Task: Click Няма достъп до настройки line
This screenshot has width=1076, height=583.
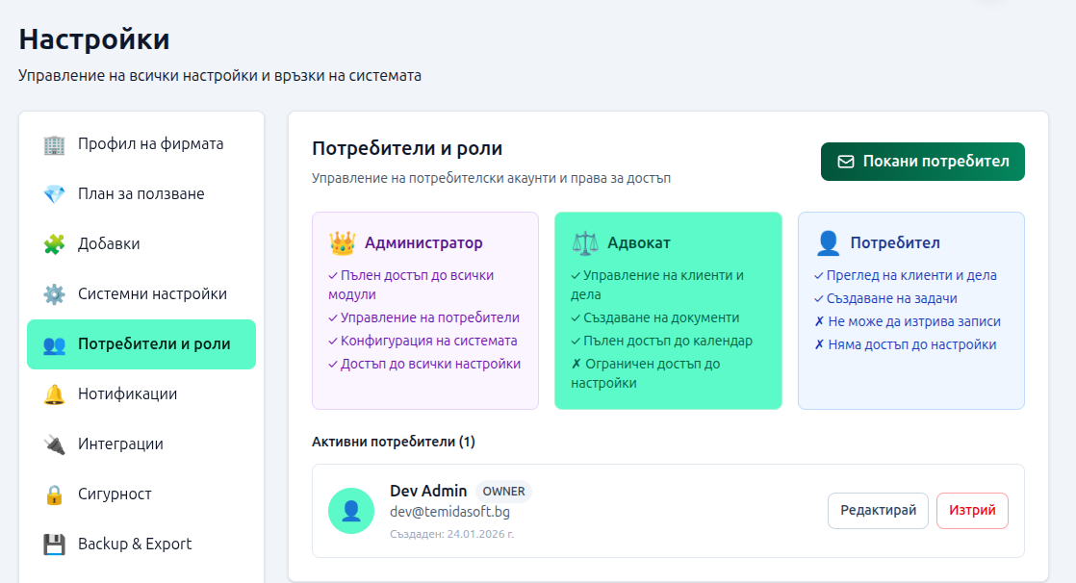Action: coord(905,345)
